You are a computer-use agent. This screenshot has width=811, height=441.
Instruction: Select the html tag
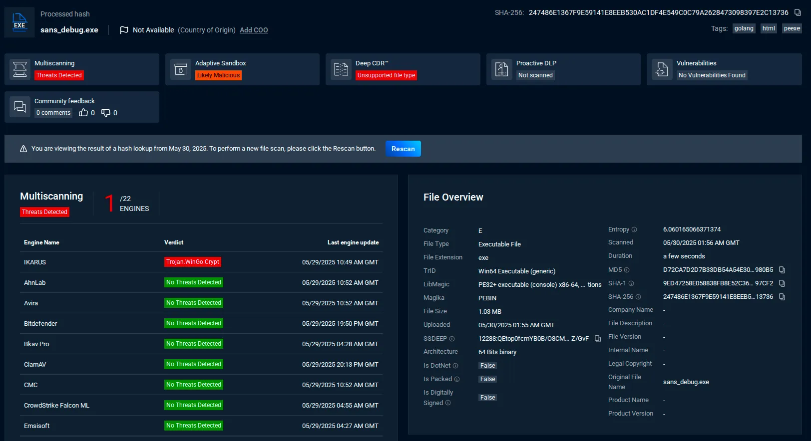coord(769,28)
